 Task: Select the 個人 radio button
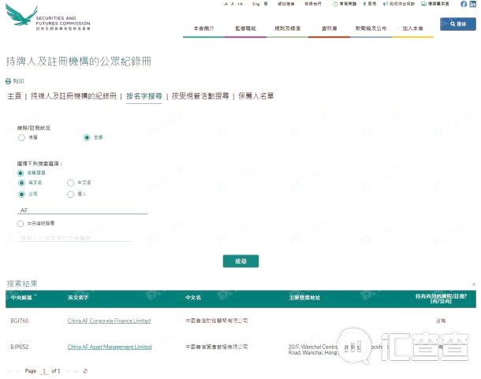(x=70, y=194)
